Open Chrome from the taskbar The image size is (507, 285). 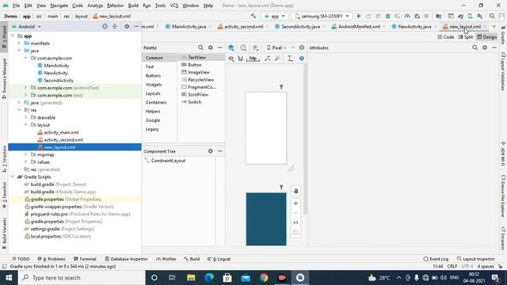264,278
